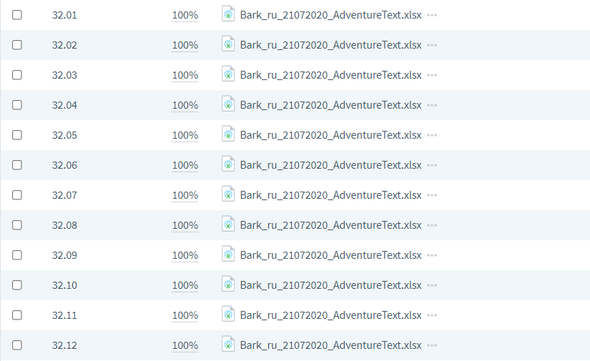Click the xlsx file icon in row 32.07
The image size is (590, 361).
[x=228, y=194]
